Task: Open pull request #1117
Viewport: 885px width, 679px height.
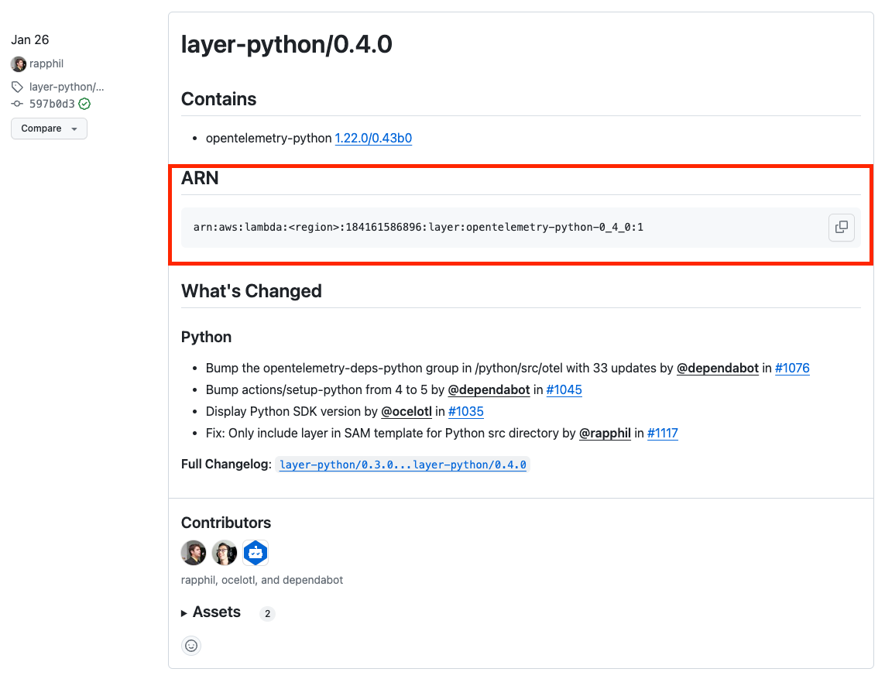Action: point(662,433)
